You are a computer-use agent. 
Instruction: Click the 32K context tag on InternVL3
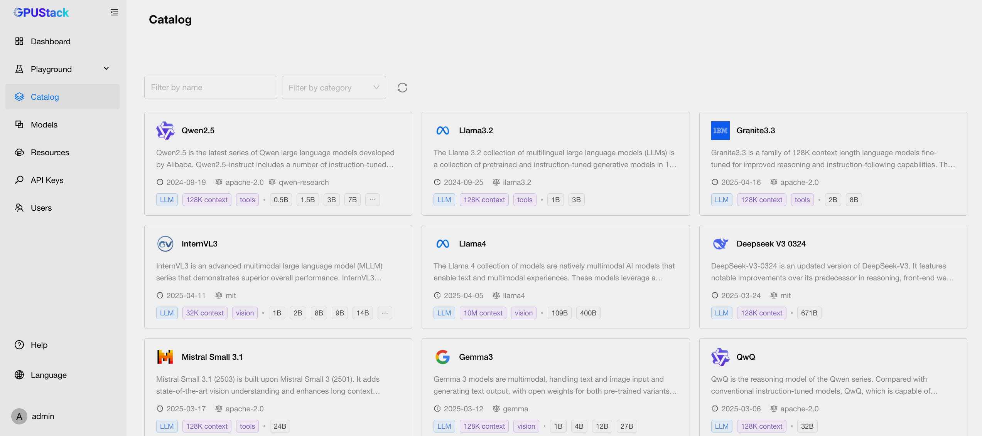[205, 313]
